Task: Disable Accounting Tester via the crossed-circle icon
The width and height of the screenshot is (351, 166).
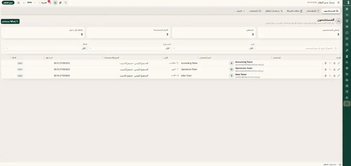Action: (x=330, y=63)
